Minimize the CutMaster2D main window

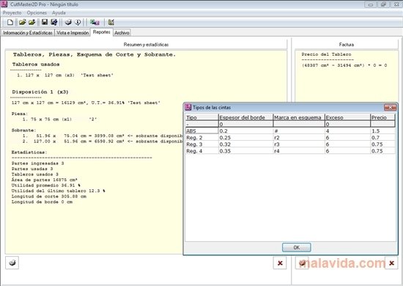(371, 4)
